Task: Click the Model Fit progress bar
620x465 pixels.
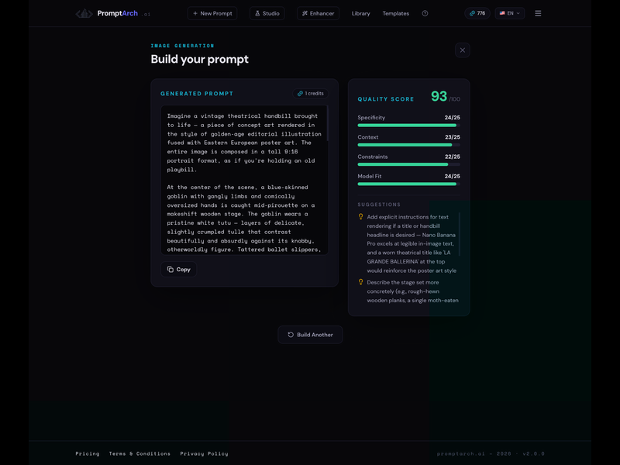Action: pyautogui.click(x=408, y=184)
